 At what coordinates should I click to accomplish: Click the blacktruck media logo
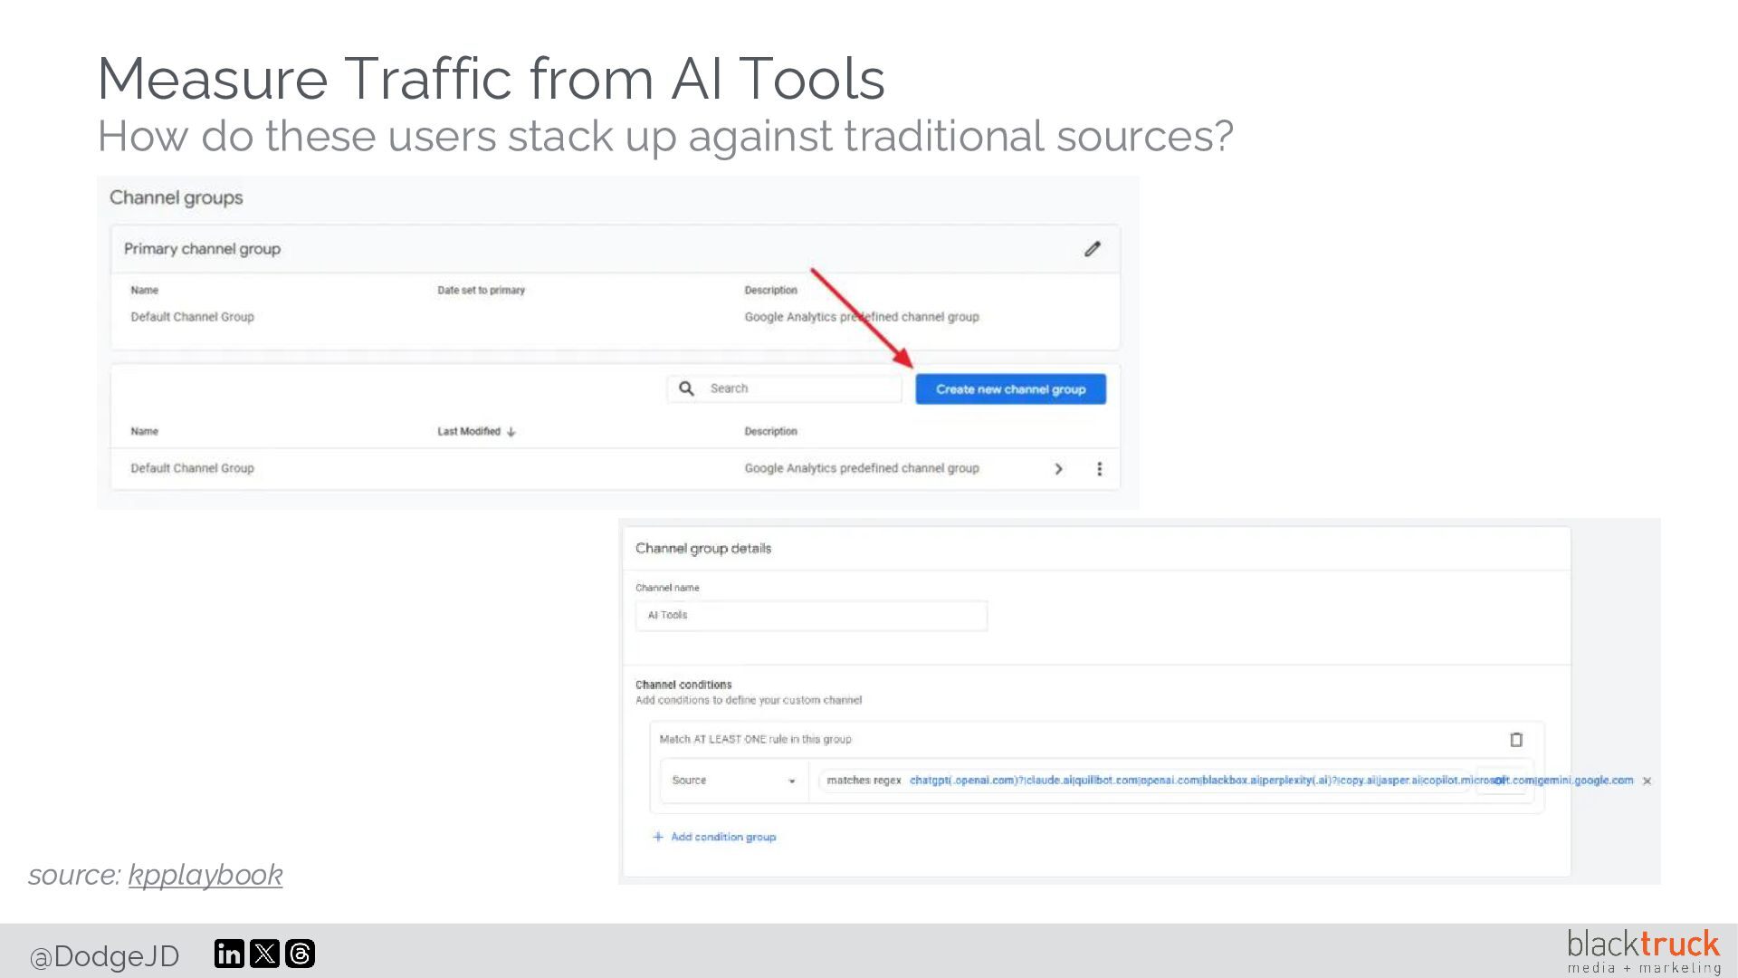(x=1642, y=951)
